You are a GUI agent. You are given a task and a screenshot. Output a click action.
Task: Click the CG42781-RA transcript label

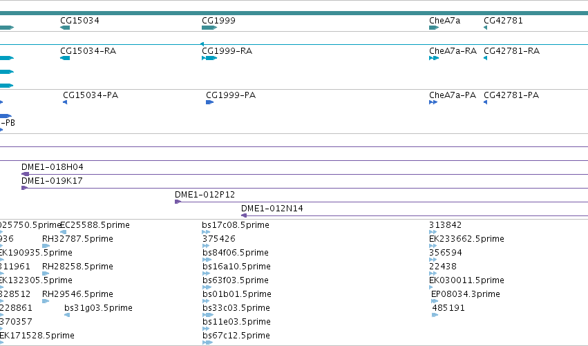pos(511,51)
